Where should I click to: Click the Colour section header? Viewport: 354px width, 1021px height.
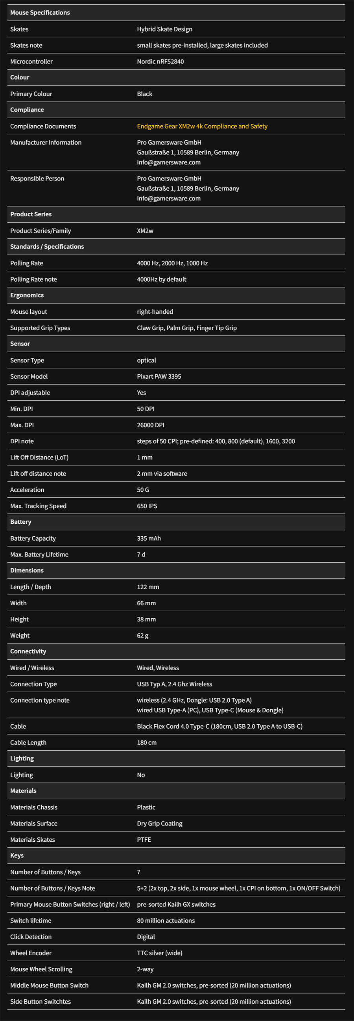point(20,77)
